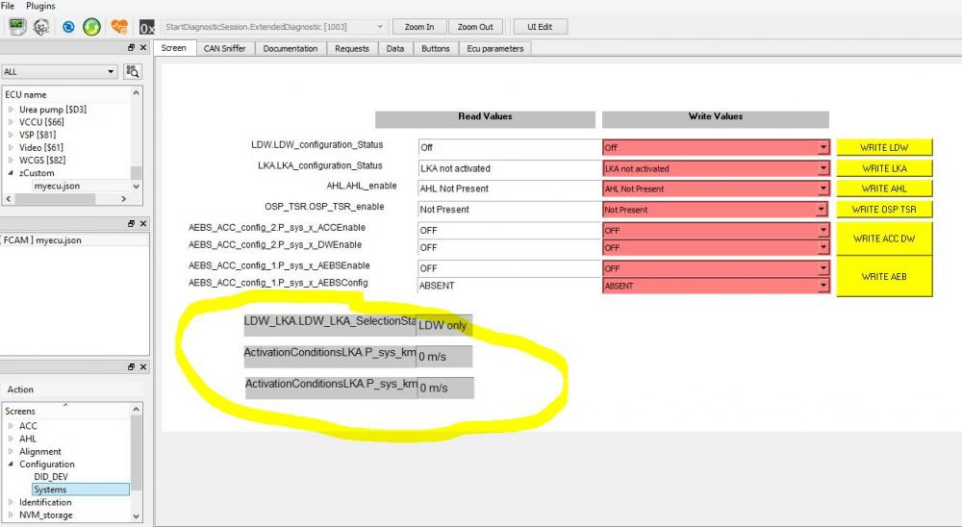The height and width of the screenshot is (527, 962).
Task: Switch to the Screen tab
Action: (x=173, y=48)
